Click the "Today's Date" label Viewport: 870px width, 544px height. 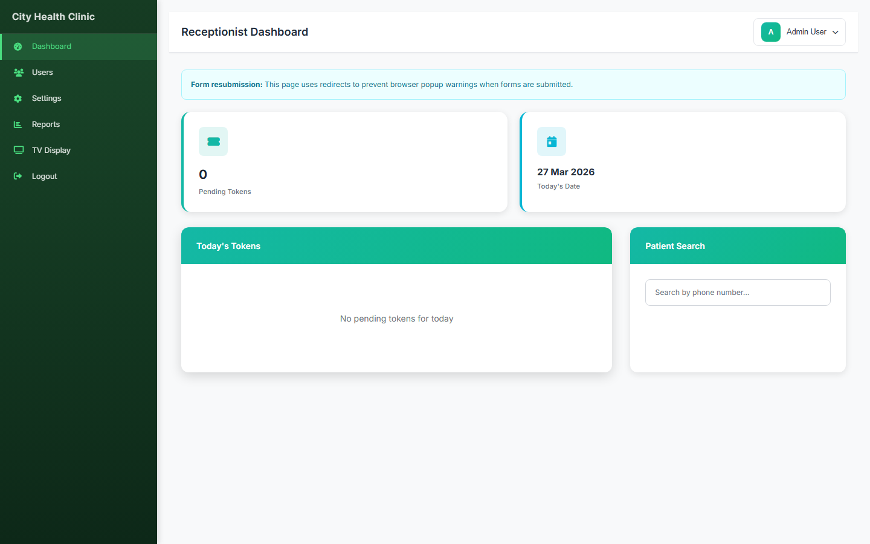coord(558,186)
